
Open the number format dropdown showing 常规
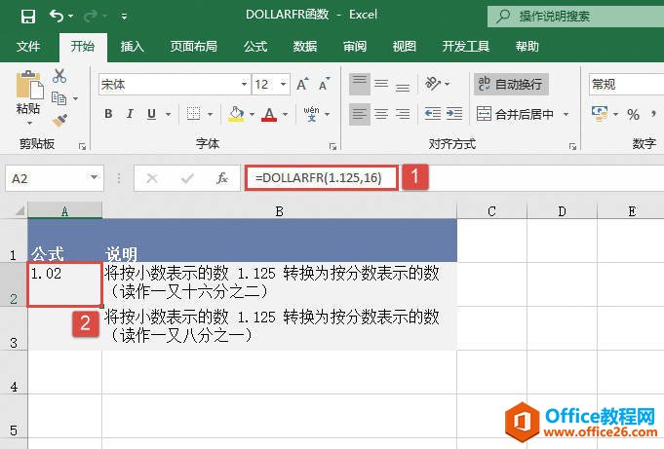626,84
